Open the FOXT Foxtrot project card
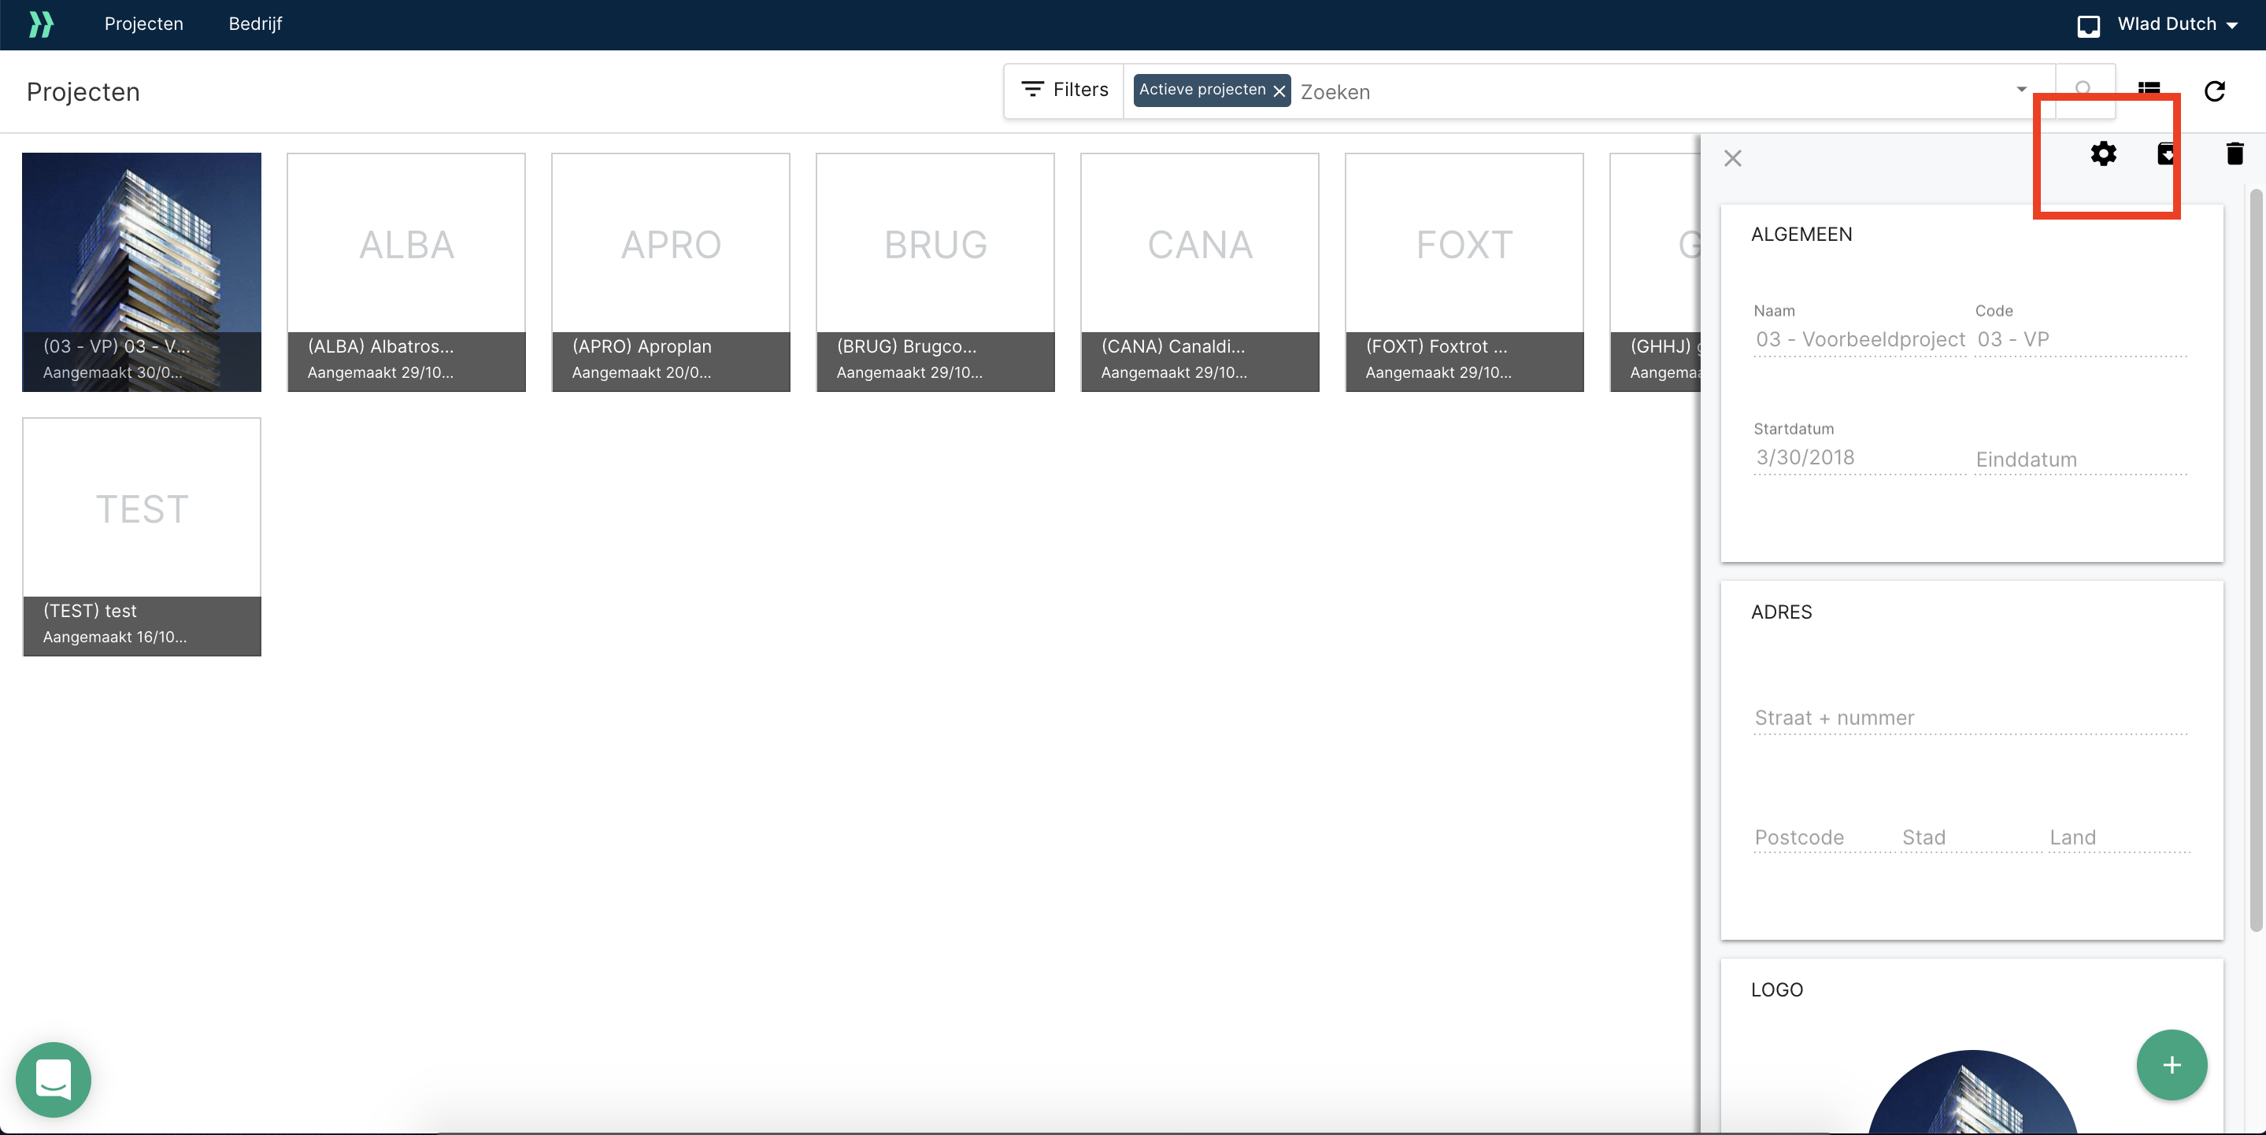Image resolution: width=2266 pixels, height=1135 pixels. pos(1464,272)
